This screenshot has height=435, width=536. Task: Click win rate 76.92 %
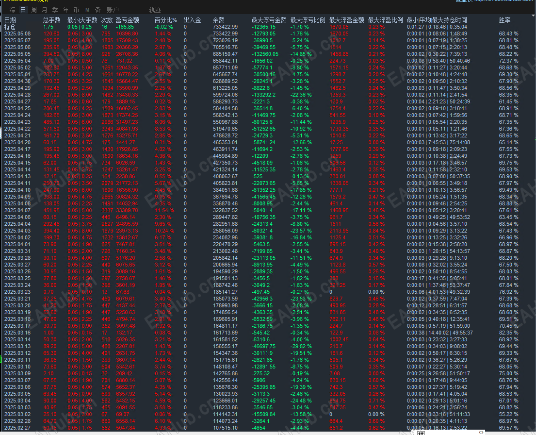(x=509, y=292)
